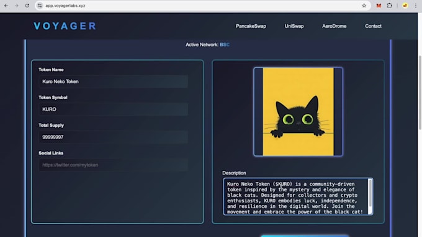422x237 pixels.
Task: Open Contact nav item
Action: tap(373, 26)
